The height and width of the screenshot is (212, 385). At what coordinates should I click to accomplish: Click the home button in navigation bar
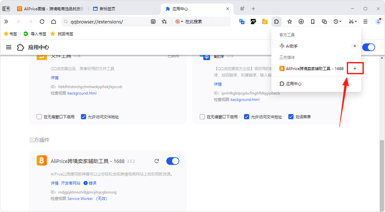click(54, 22)
